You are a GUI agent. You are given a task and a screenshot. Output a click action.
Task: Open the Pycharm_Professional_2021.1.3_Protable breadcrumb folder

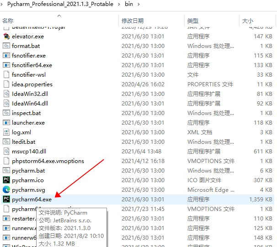point(60,4)
